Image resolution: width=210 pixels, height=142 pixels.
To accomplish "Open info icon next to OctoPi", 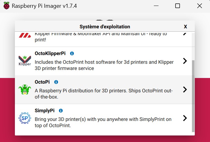I will point(56,82).
